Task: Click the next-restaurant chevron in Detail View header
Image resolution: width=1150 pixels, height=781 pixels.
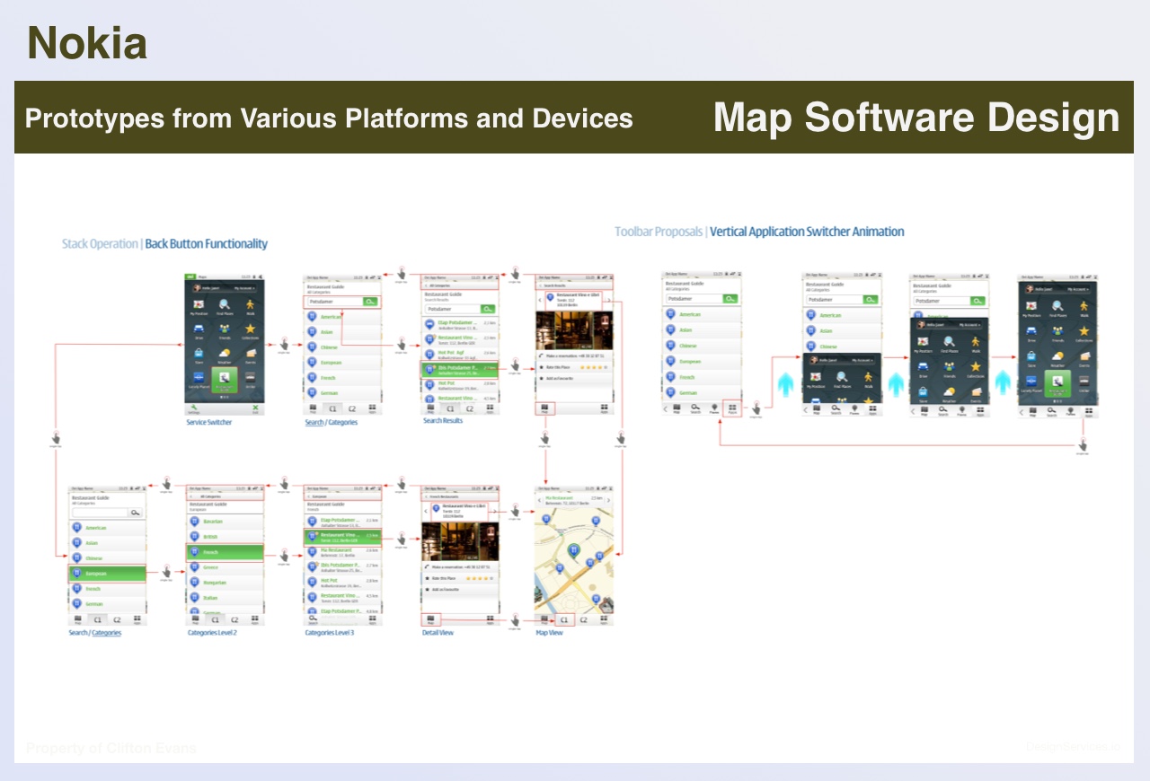Action: pos(493,511)
